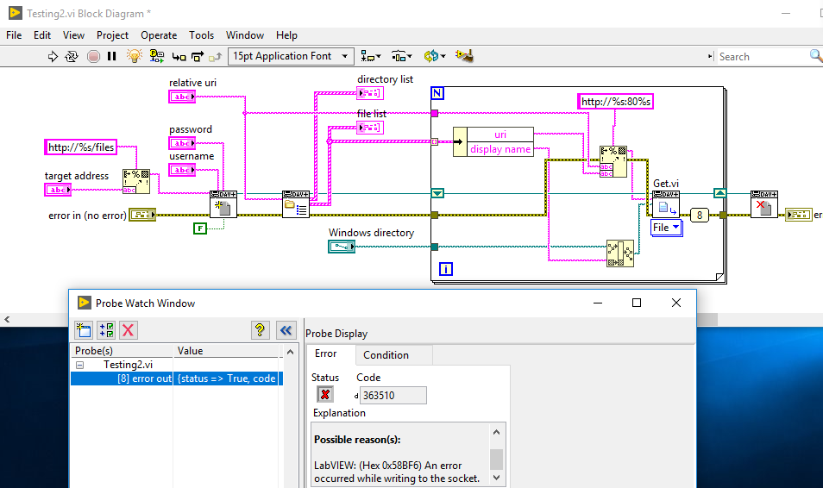
Task: Select the Build Path node
Action: tap(620, 253)
